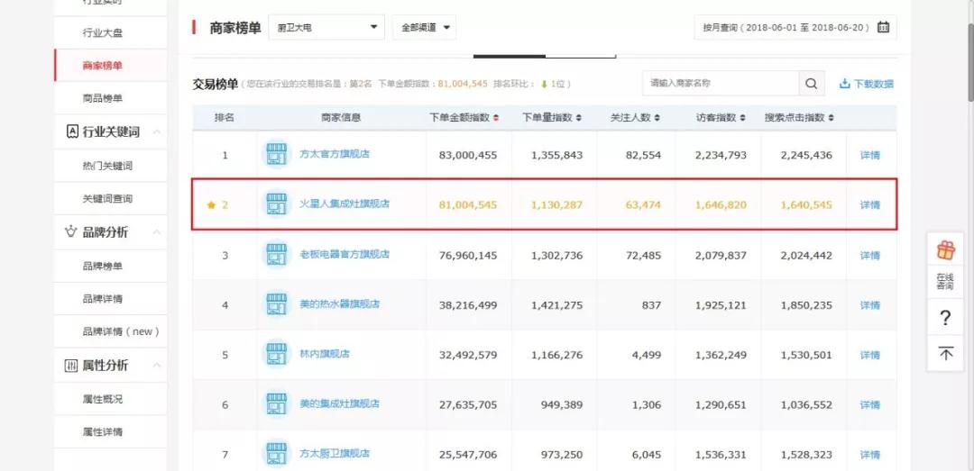
Task: Click the store icon for 美的集成灶旗舰店
Action: tap(277, 404)
